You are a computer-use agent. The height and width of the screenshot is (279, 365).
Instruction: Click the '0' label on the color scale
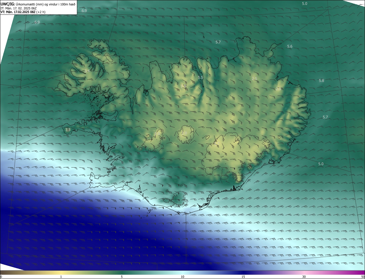point(1,277)
